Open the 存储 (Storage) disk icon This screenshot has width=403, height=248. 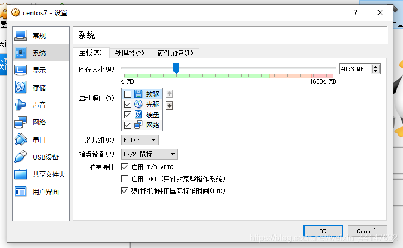[20, 87]
